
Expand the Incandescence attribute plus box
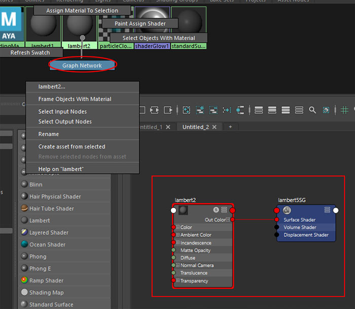click(178, 243)
